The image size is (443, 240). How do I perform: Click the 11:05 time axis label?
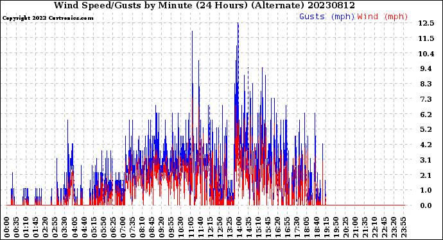[x=191, y=227]
